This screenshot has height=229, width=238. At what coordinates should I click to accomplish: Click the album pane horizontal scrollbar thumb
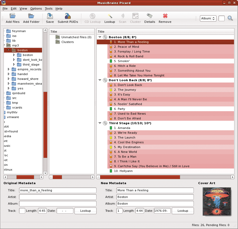click(x=140, y=177)
